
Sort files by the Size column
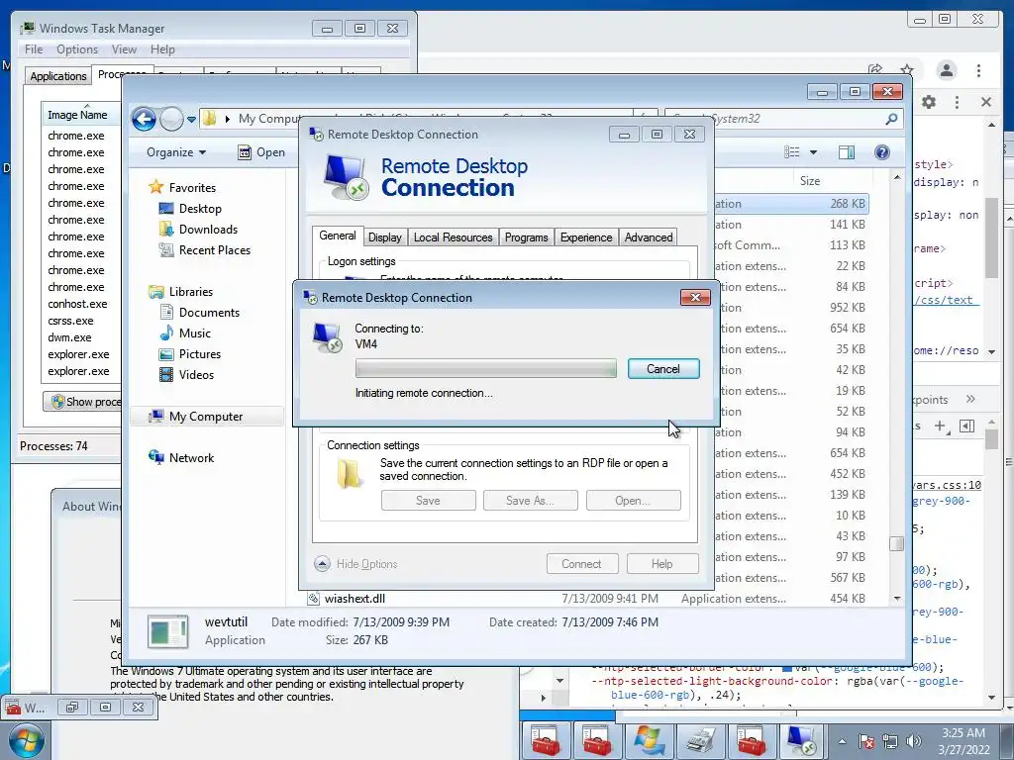tap(810, 181)
